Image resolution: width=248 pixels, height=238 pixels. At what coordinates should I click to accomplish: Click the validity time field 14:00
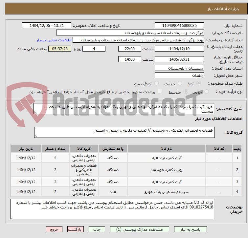130,59
